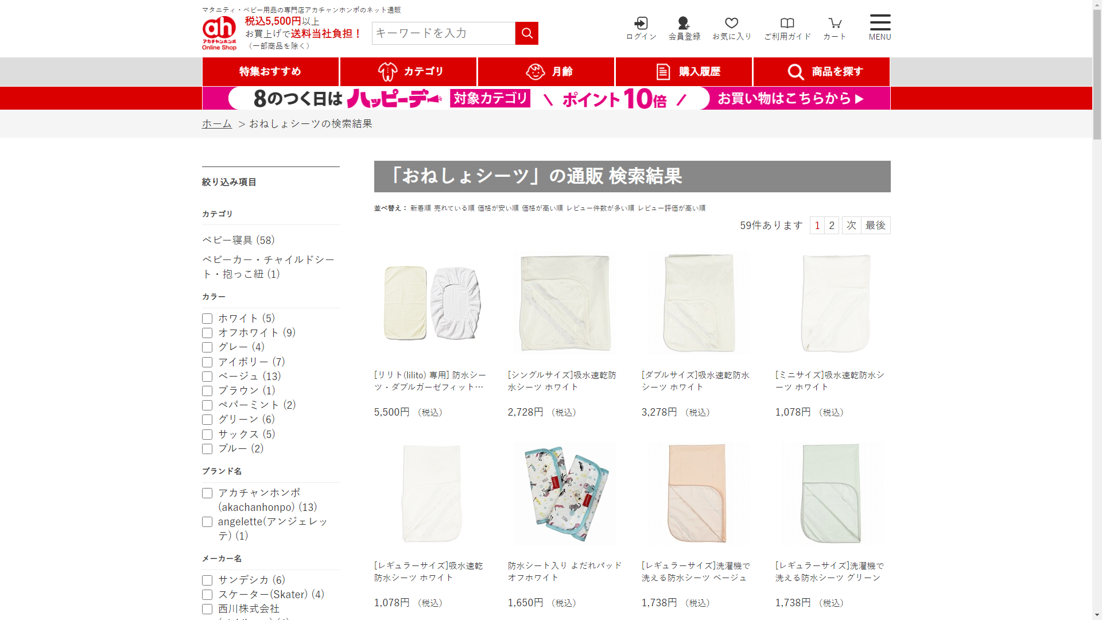Viewport: 1102px width, 620px height.
Task: Check the ホワイト color filter
Action: pyautogui.click(x=207, y=319)
